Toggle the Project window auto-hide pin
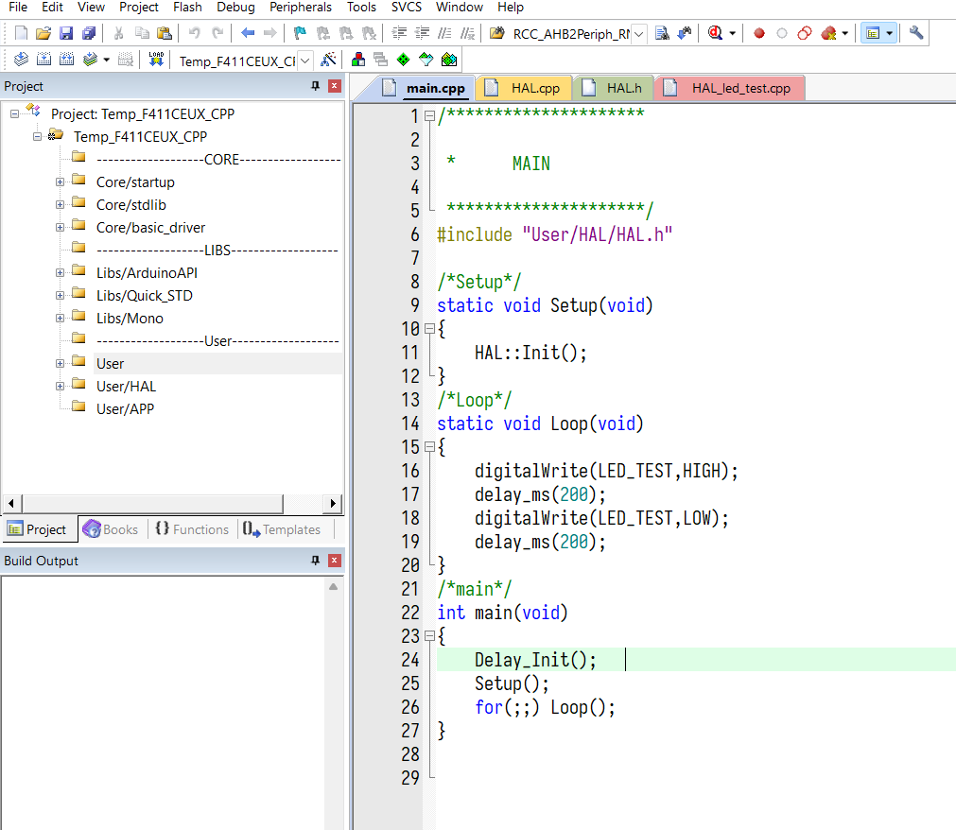 click(316, 86)
